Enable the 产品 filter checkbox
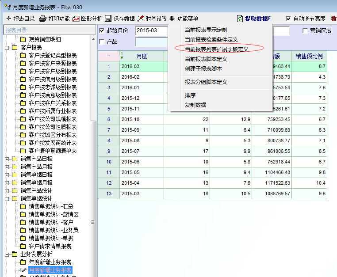337x277 pixels. click(103, 42)
